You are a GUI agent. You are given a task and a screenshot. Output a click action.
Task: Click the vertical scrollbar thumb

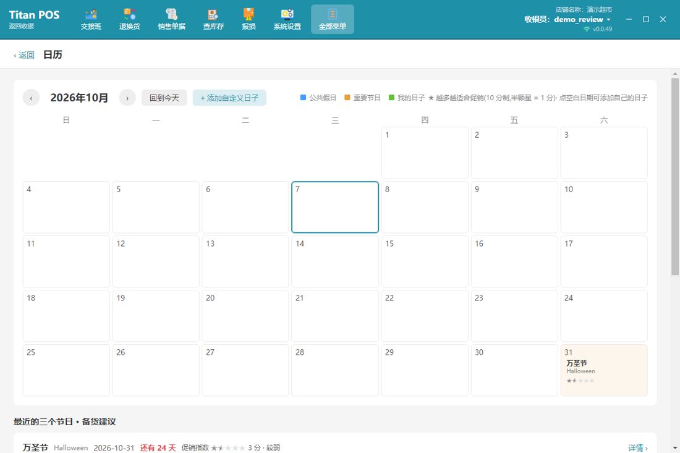(x=675, y=176)
